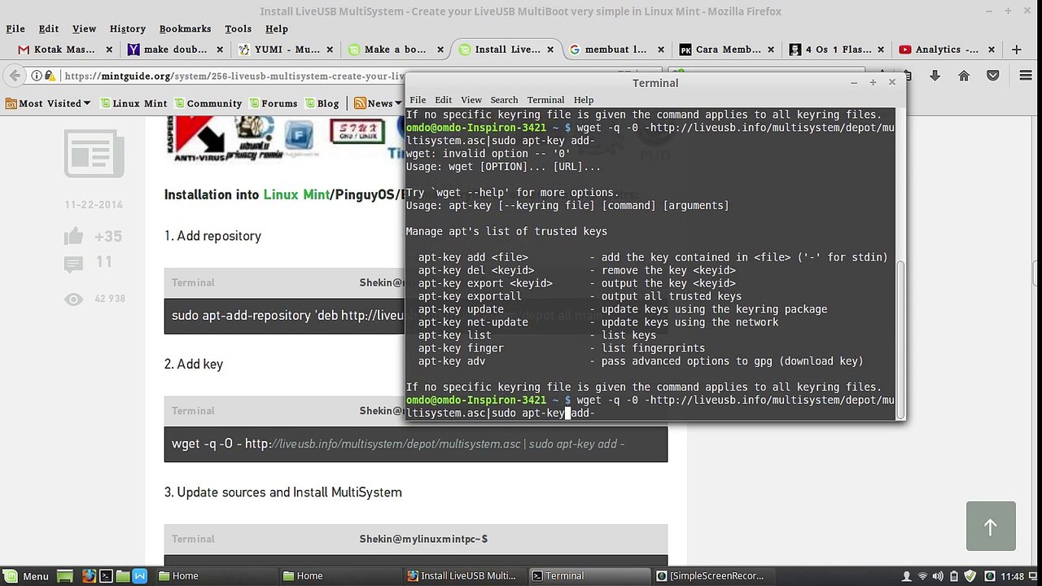Open site identity info icon in URL bar

37,76
